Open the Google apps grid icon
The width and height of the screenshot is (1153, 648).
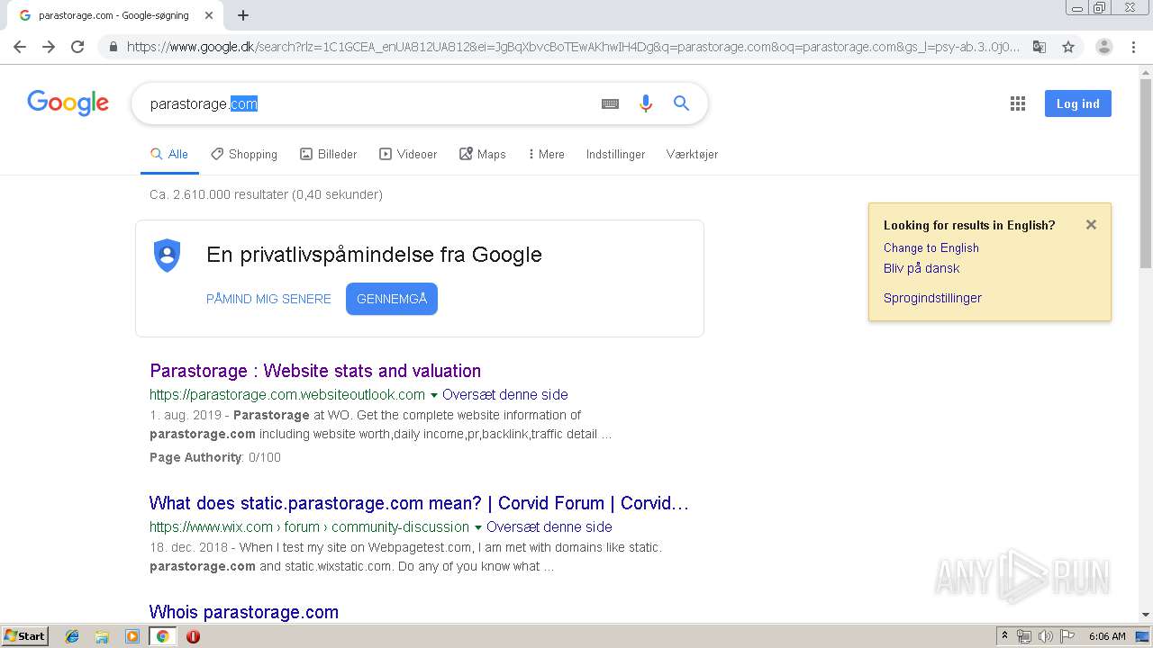(1018, 103)
